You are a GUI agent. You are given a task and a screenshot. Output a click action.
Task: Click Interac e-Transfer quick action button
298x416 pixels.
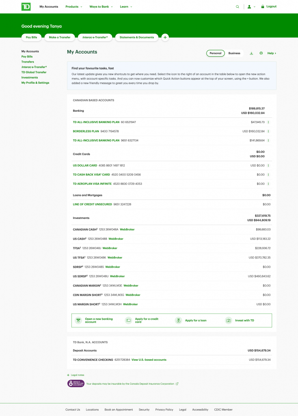coord(95,37)
